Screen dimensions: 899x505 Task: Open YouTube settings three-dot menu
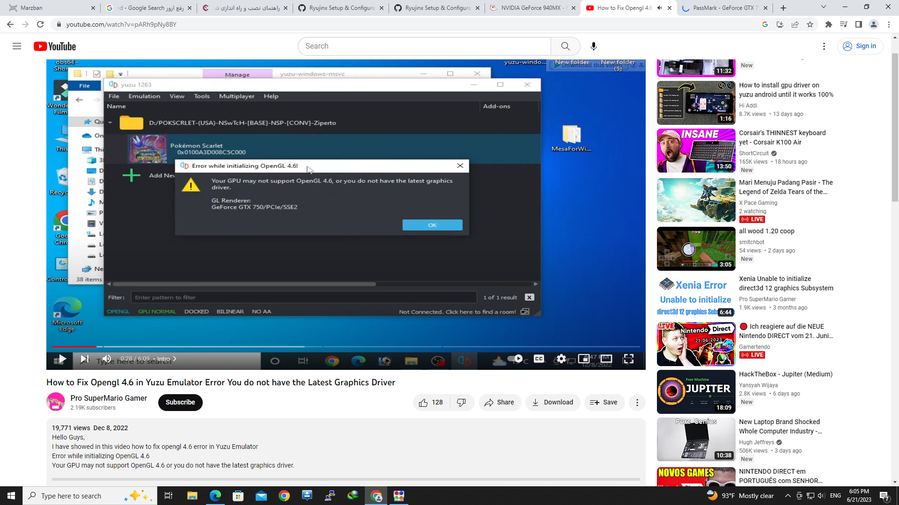click(824, 46)
